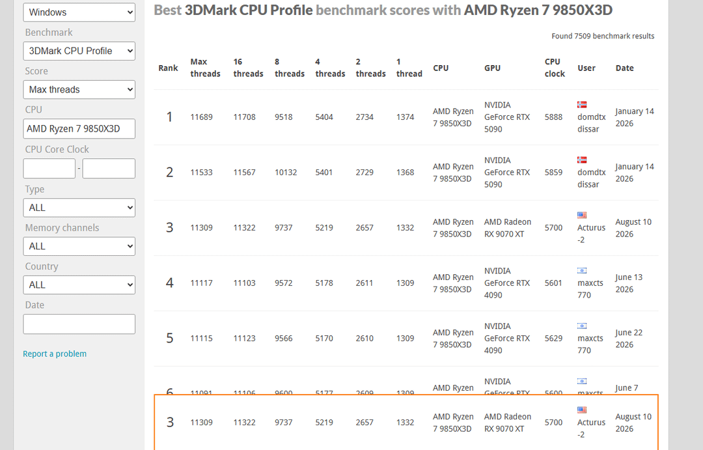The image size is (703, 450).
Task: Open user maxcts 770 in rank 4 row
Action: [x=590, y=289]
